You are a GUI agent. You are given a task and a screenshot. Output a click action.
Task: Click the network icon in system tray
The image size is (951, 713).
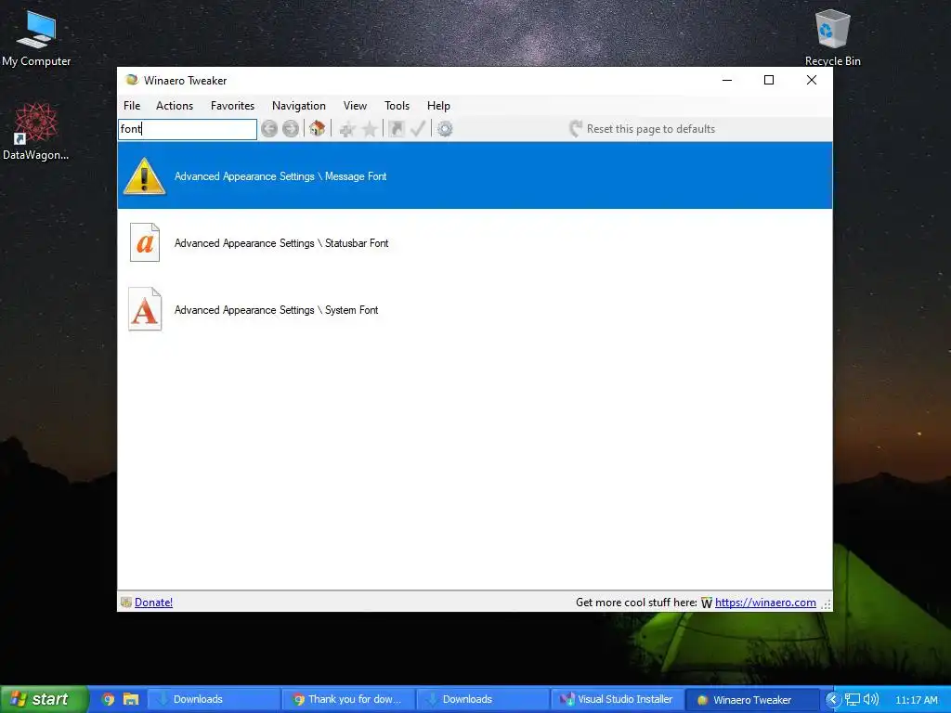click(853, 699)
